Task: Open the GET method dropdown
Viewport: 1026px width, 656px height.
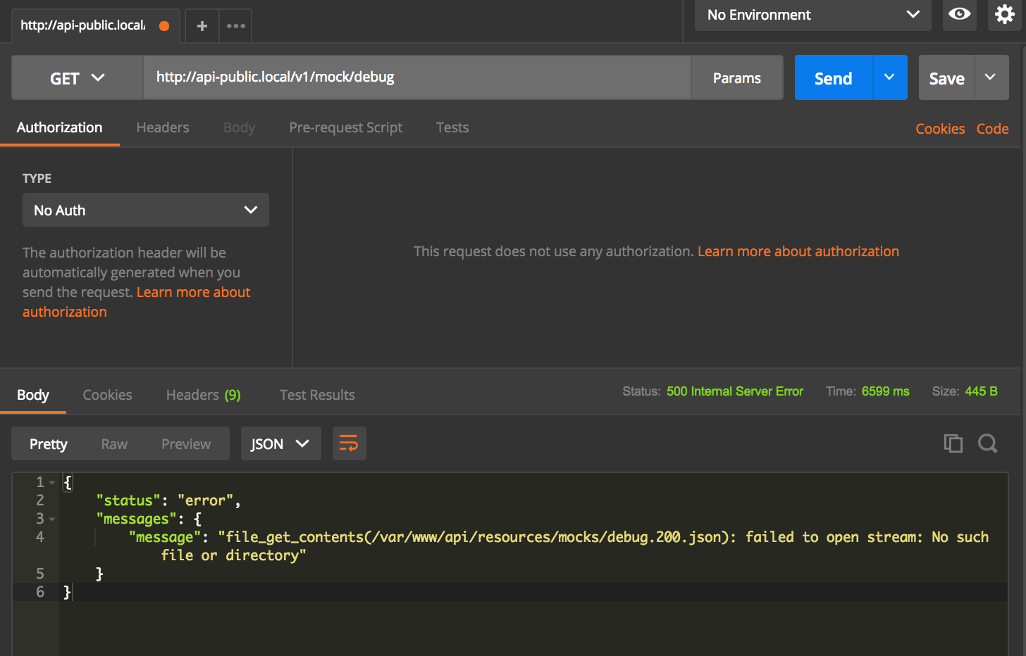Action: [x=78, y=78]
